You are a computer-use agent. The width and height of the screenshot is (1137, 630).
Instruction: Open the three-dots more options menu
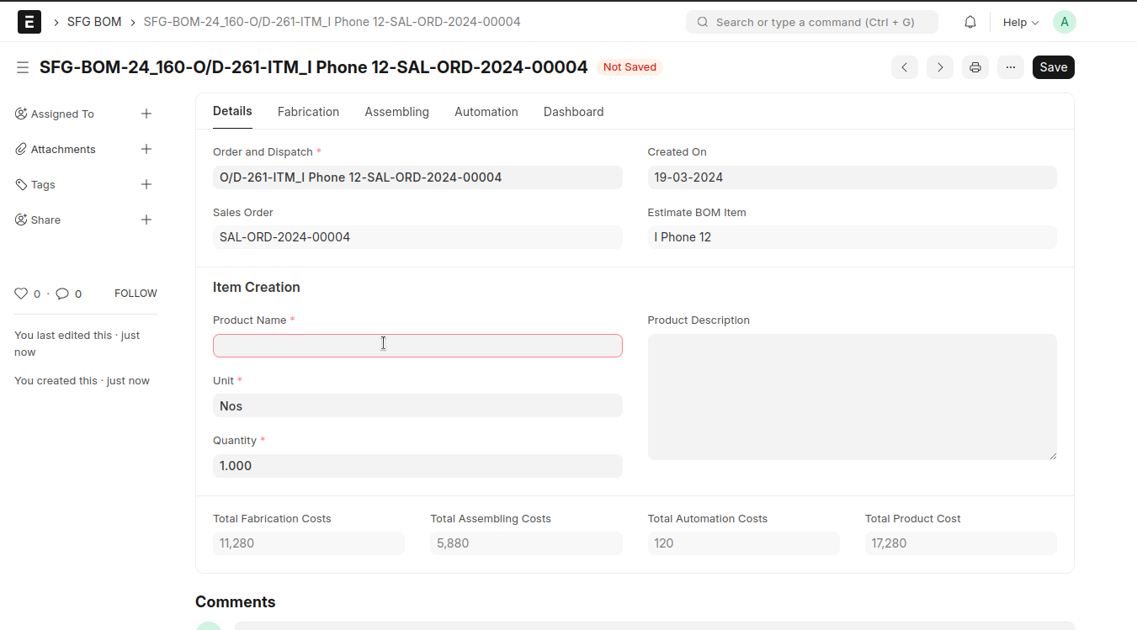(1011, 67)
